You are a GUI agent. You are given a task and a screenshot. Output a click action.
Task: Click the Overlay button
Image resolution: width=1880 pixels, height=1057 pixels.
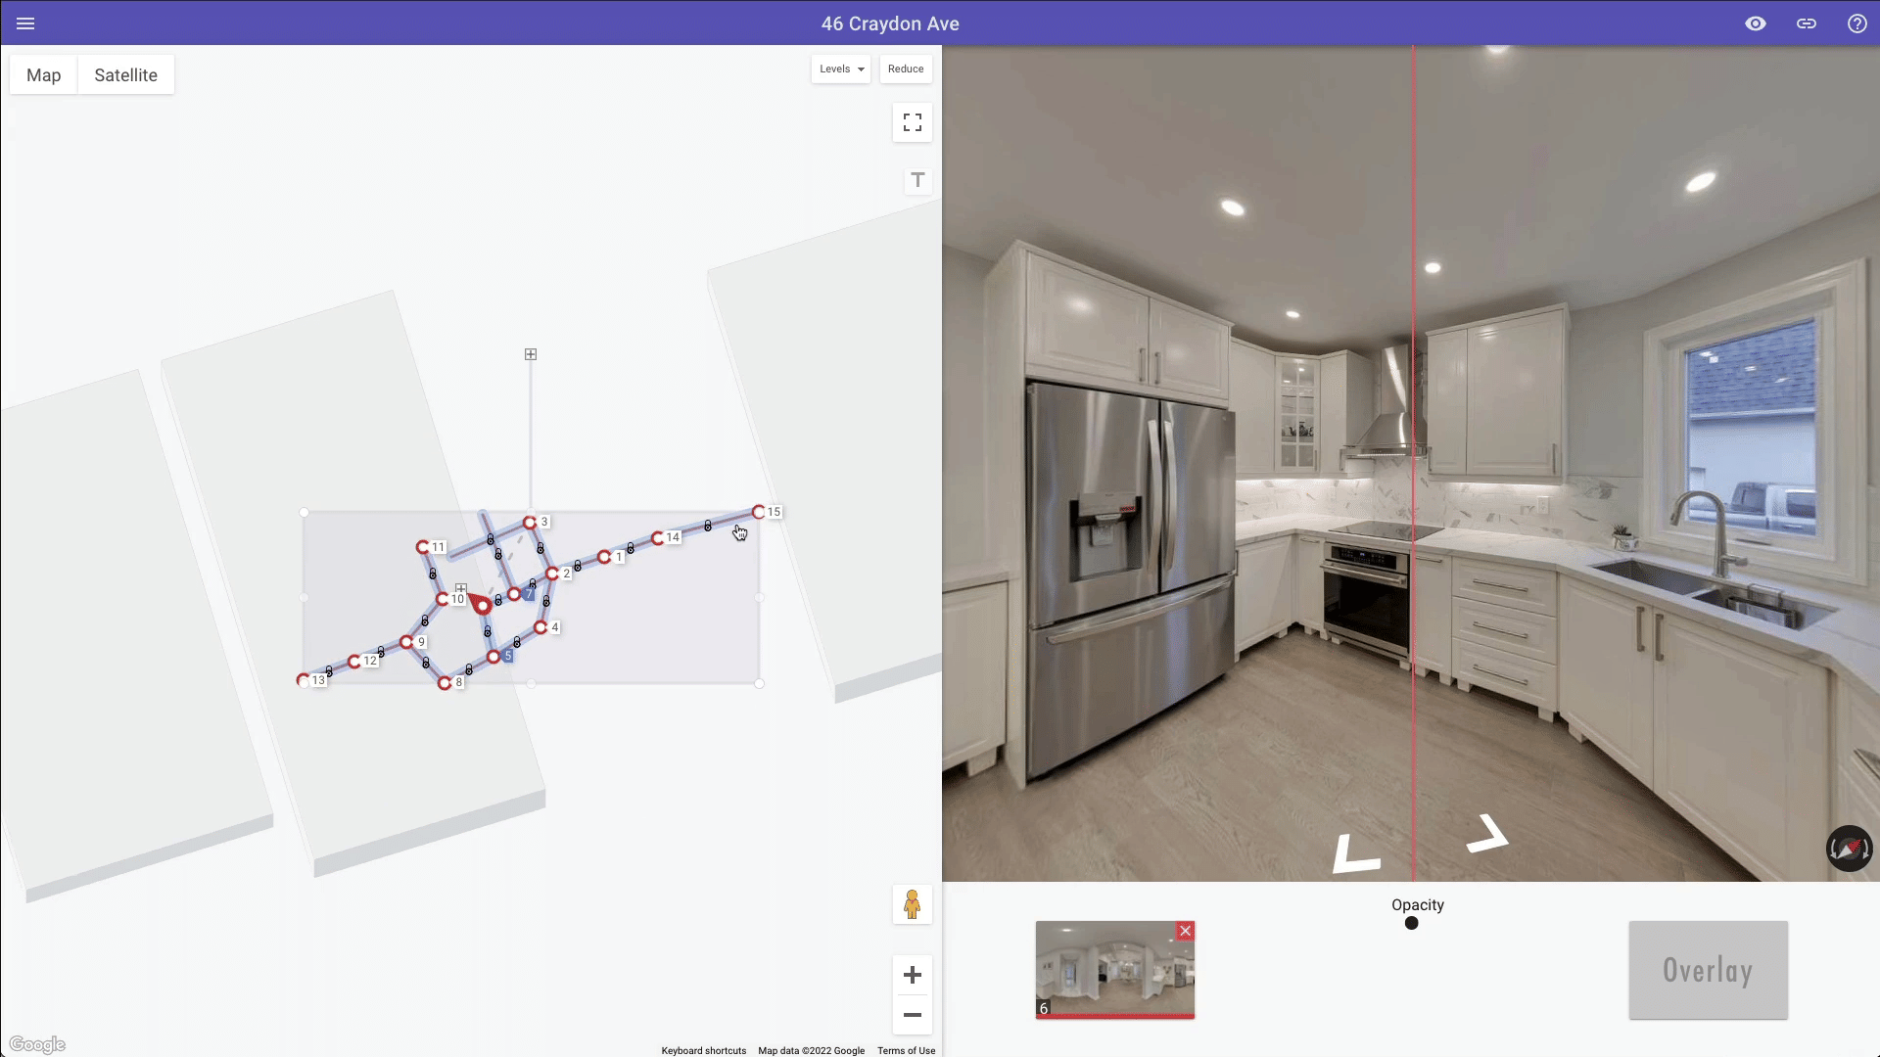pyautogui.click(x=1708, y=970)
